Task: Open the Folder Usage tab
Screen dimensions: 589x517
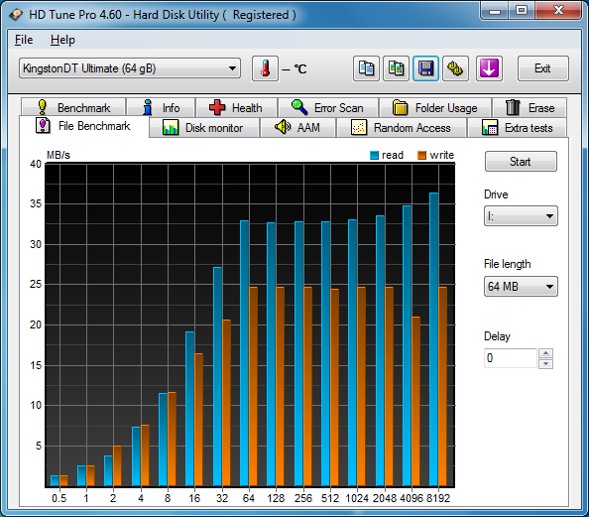Action: click(435, 108)
